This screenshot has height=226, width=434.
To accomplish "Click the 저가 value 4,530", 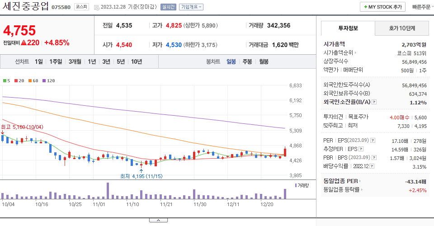I will click(174, 45).
